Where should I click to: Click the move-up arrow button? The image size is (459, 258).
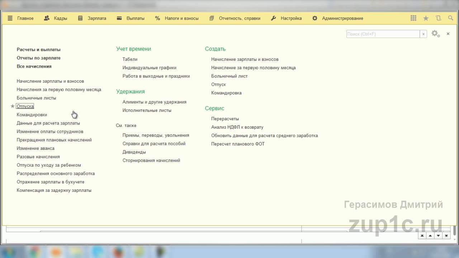point(430,235)
